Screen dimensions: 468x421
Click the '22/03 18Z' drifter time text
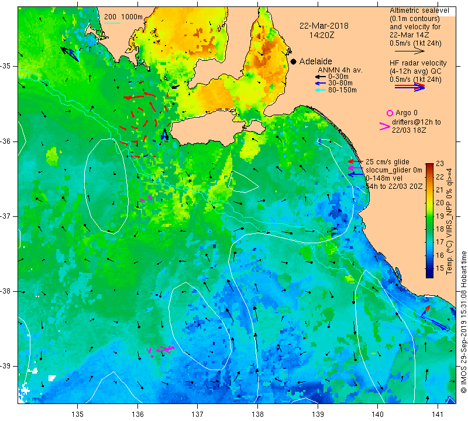[x=409, y=130]
